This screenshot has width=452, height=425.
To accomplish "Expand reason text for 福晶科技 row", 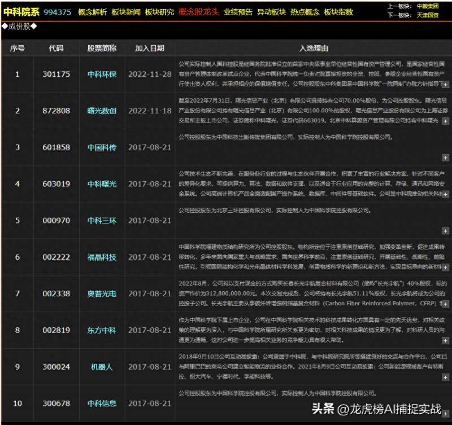I will click(445, 268).
